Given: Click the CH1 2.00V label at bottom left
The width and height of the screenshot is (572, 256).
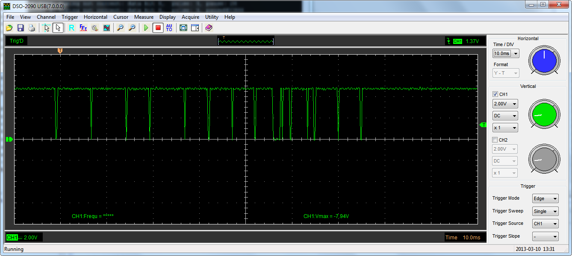Looking at the screenshot, I should [24, 237].
